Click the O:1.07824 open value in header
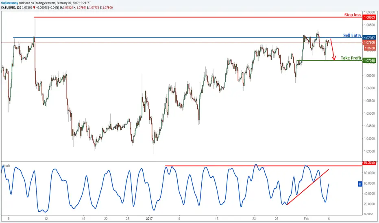This screenshot has height=223, width=379. pyautogui.click(x=66, y=7)
